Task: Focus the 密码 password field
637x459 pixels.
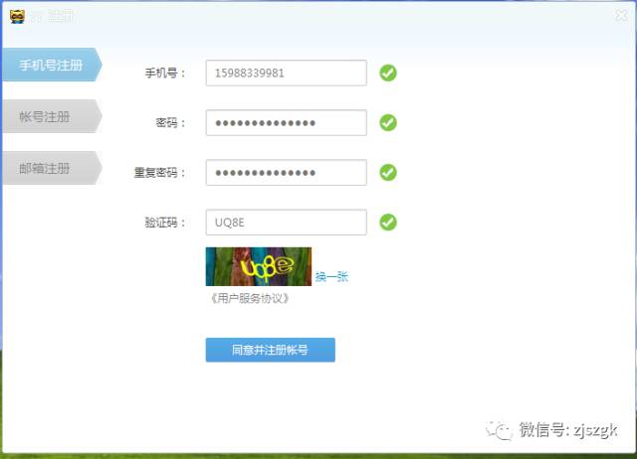Action: [x=286, y=123]
